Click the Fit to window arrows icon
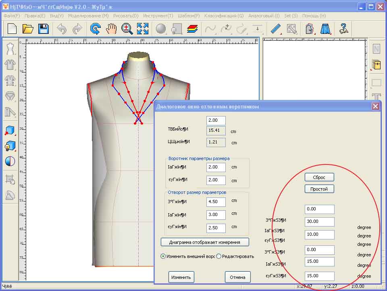The width and height of the screenshot is (387, 291). click(142, 29)
